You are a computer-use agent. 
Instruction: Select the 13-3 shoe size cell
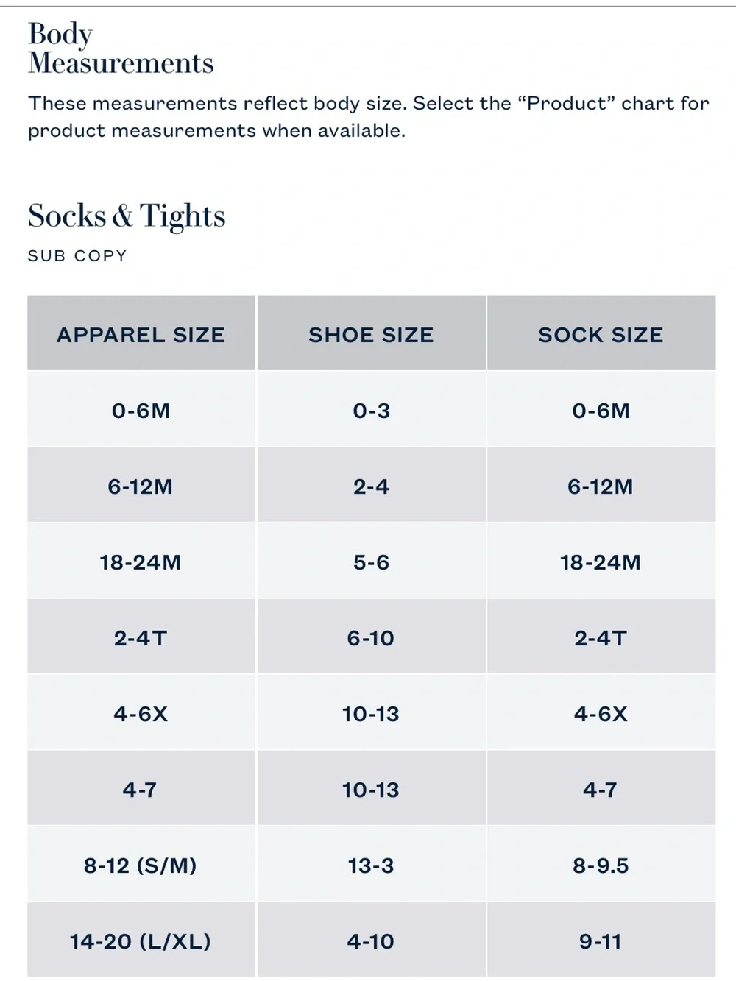371,865
